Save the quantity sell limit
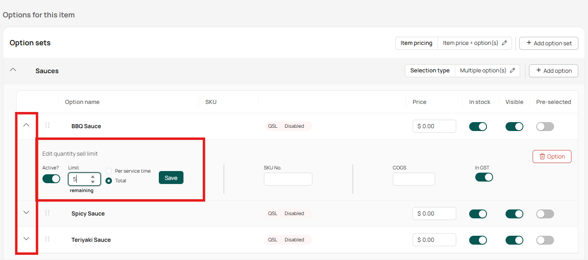This screenshot has width=588, height=260. (x=171, y=178)
